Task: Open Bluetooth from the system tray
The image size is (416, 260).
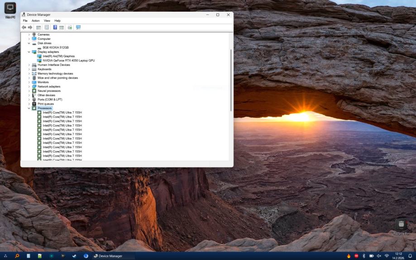Action: click(364, 256)
